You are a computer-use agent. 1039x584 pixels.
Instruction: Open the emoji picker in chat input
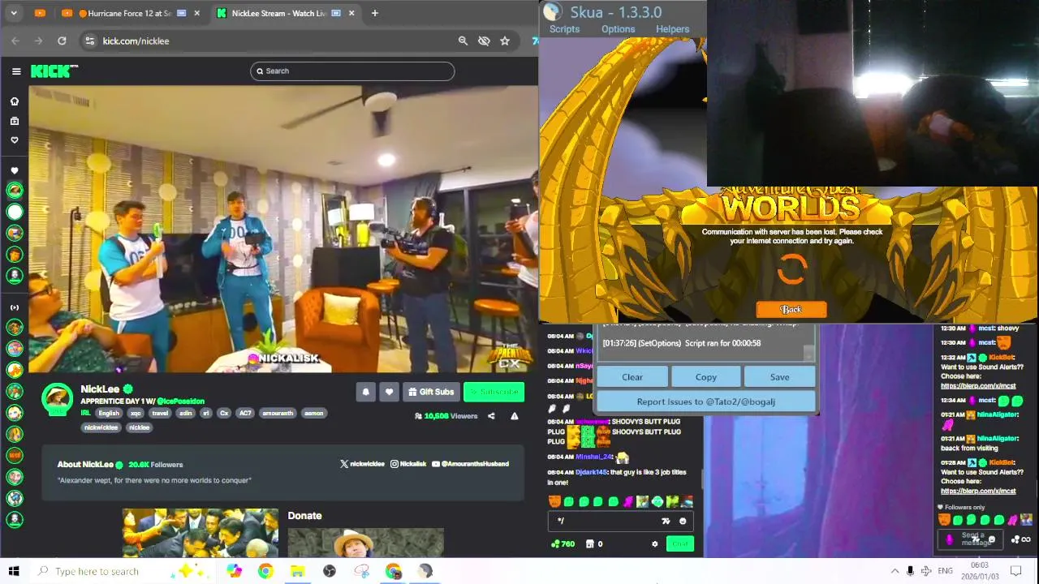[683, 522]
